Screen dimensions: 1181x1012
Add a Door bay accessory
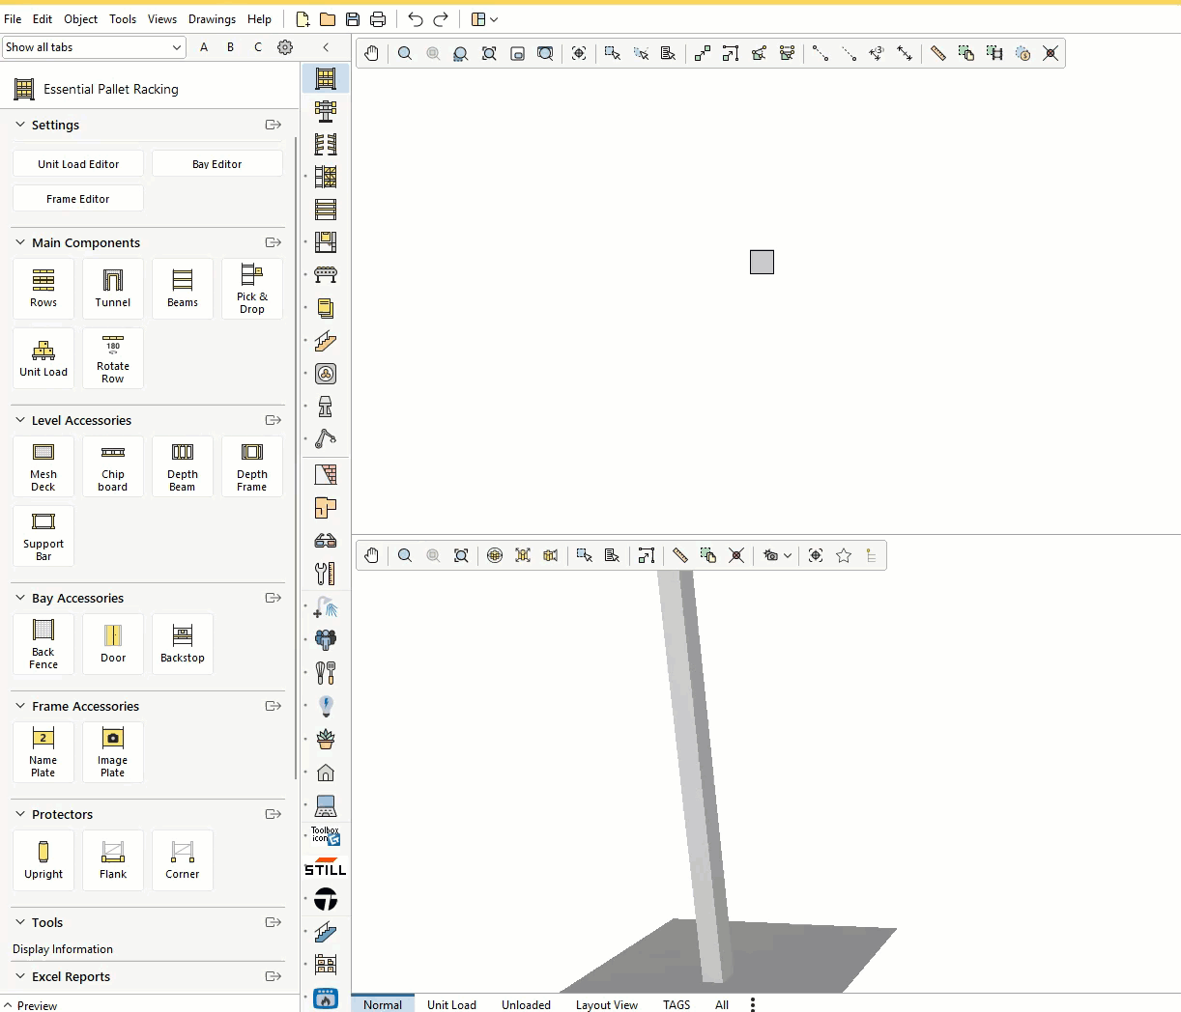click(x=113, y=644)
